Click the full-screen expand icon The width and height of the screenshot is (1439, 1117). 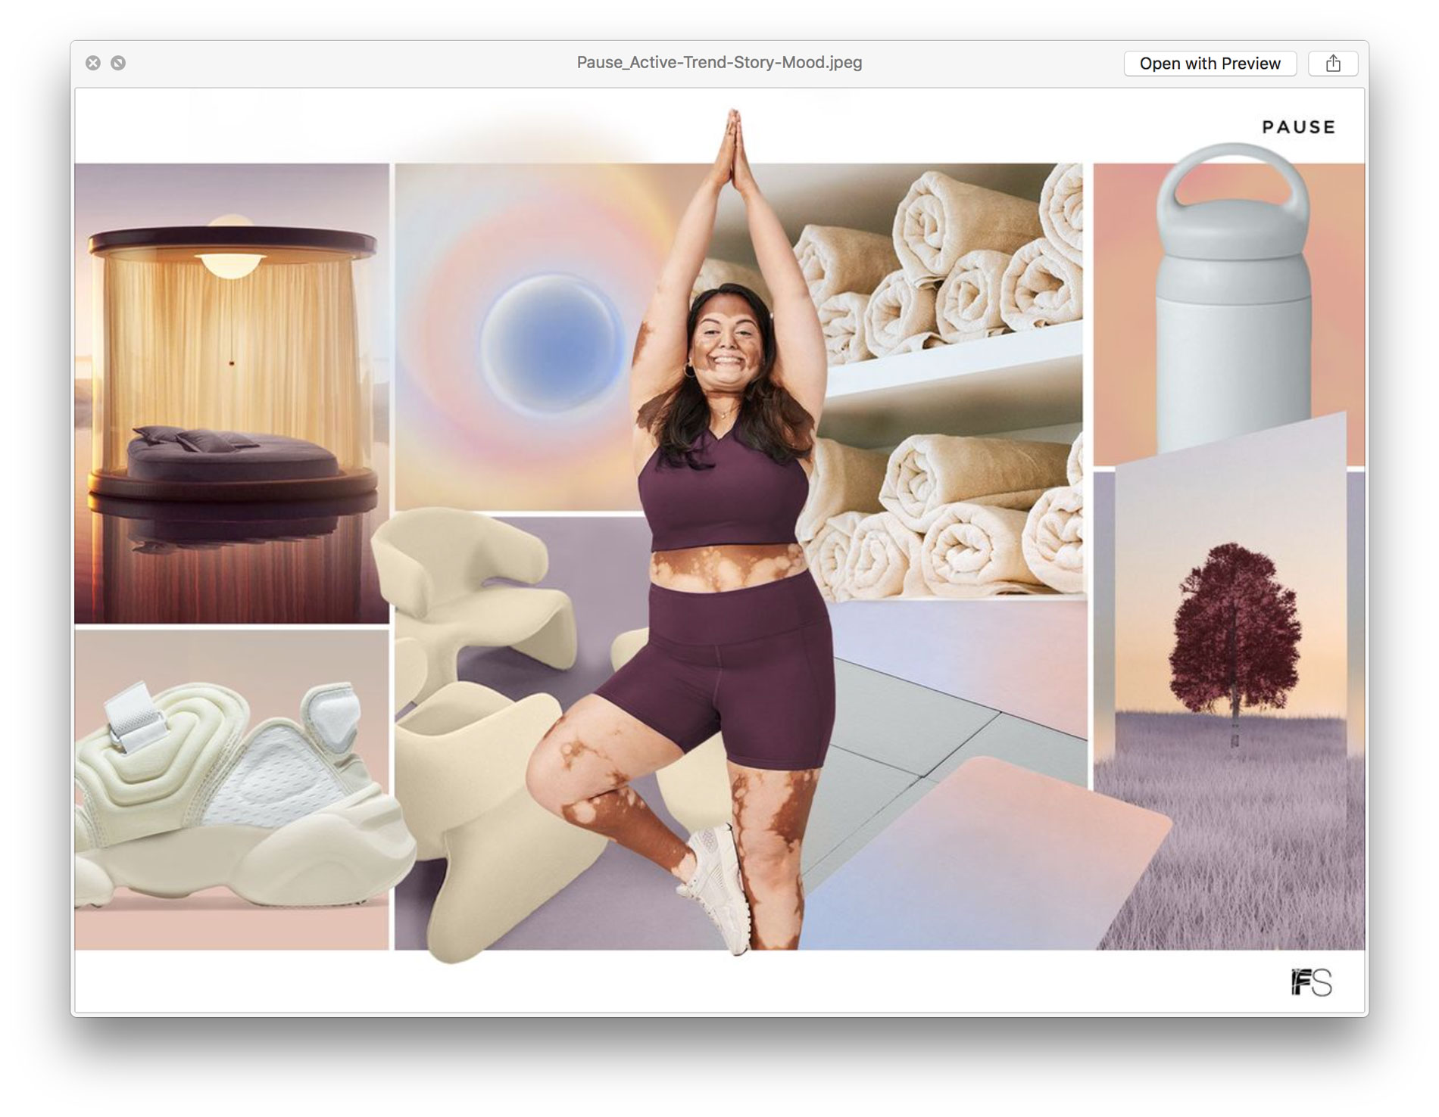[118, 63]
